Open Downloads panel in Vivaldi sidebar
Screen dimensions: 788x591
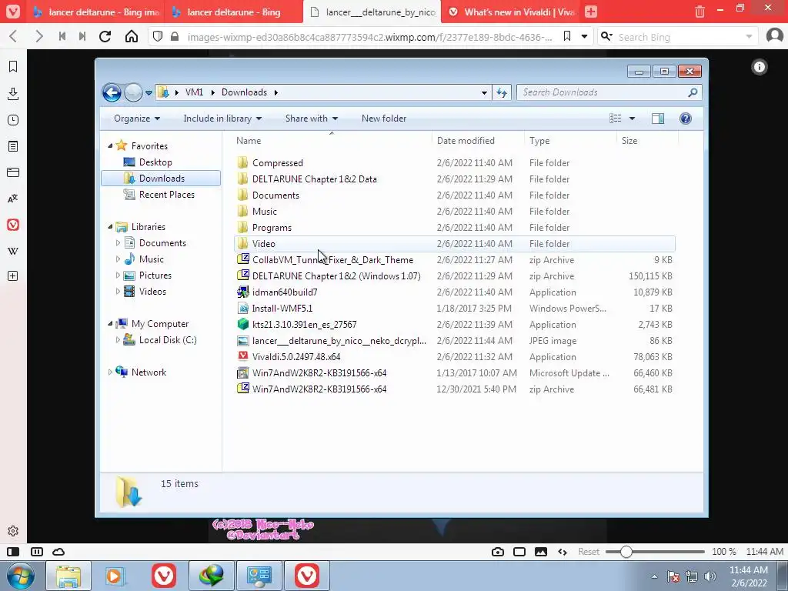coord(13,93)
